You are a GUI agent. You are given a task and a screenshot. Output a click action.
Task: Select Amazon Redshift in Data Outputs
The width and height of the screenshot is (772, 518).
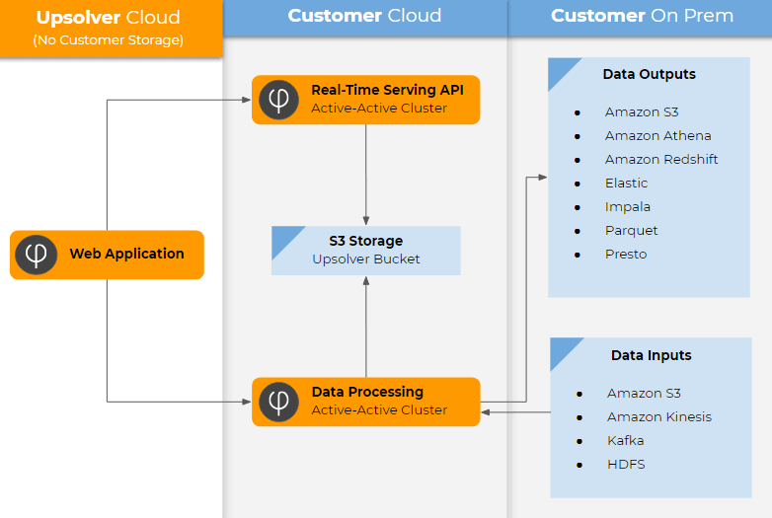pyautogui.click(x=661, y=160)
